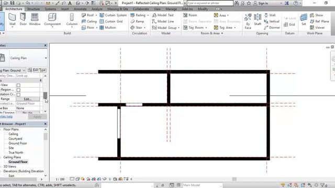Image resolution: width=335 pixels, height=188 pixels.
Task: Select the Room tool
Action: tap(190, 15)
